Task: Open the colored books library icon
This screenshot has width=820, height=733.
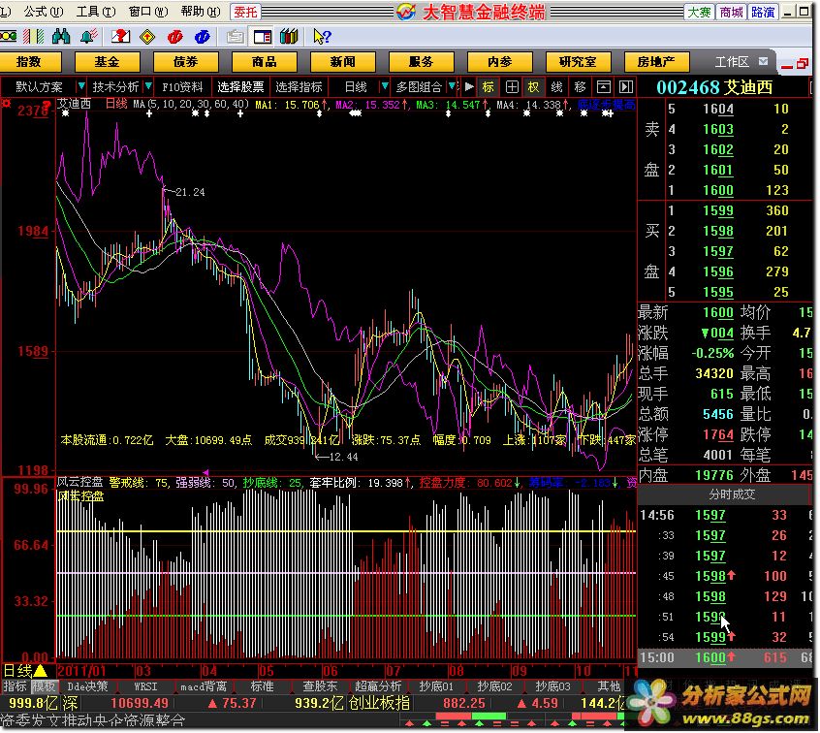Action: pos(289,37)
